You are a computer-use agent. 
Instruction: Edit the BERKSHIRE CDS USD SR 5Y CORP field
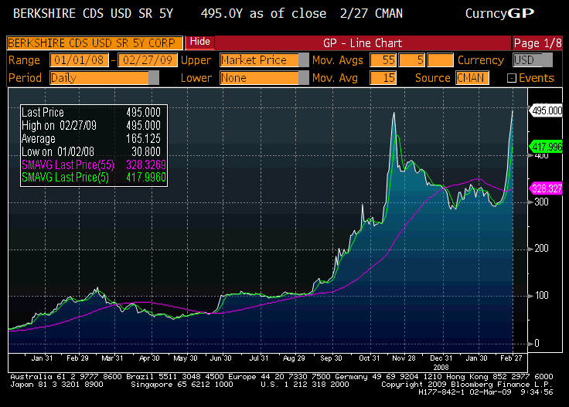tap(95, 43)
